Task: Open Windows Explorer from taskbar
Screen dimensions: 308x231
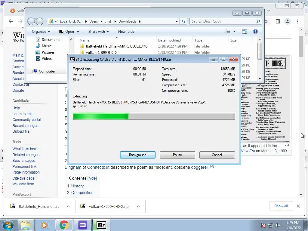Action: (x=26, y=225)
